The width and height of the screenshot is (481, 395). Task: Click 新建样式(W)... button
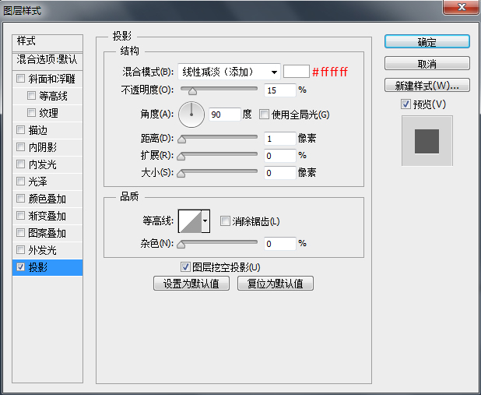coord(427,85)
